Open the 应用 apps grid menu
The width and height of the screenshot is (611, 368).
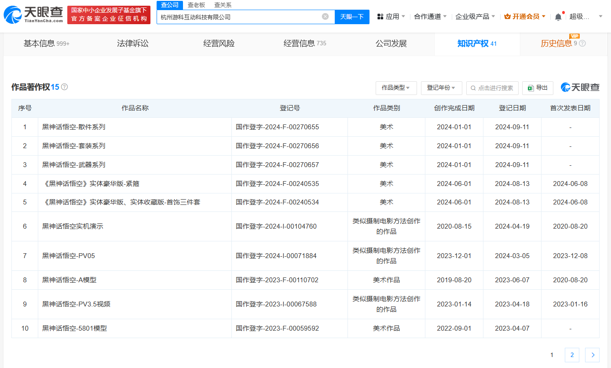point(391,17)
